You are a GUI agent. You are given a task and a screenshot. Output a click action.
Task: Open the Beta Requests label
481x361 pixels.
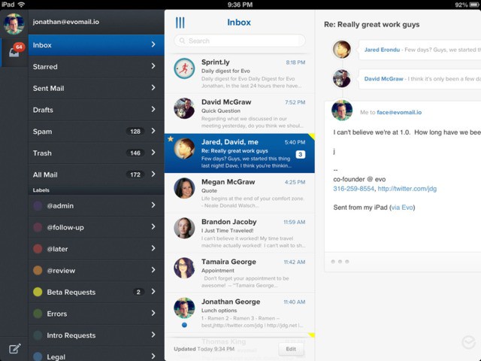96,292
